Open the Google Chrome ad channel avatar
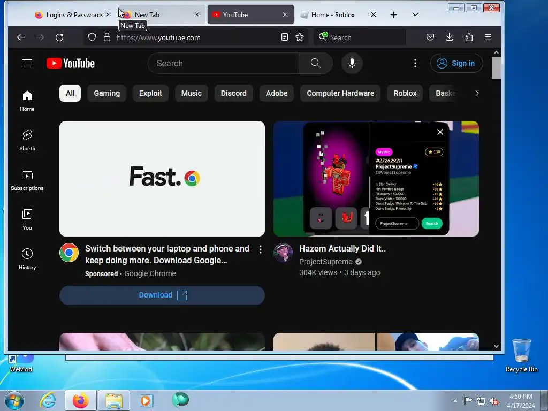The image size is (548, 411). tap(69, 253)
